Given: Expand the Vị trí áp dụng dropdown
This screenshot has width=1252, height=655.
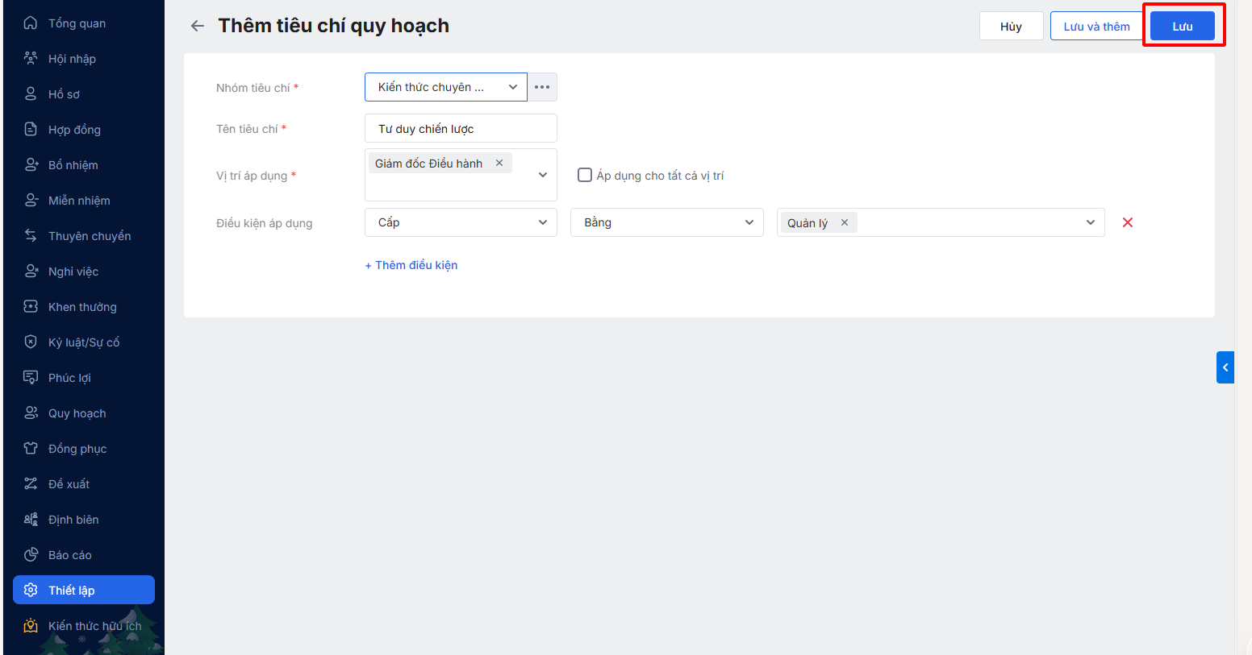Looking at the screenshot, I should click(x=543, y=175).
